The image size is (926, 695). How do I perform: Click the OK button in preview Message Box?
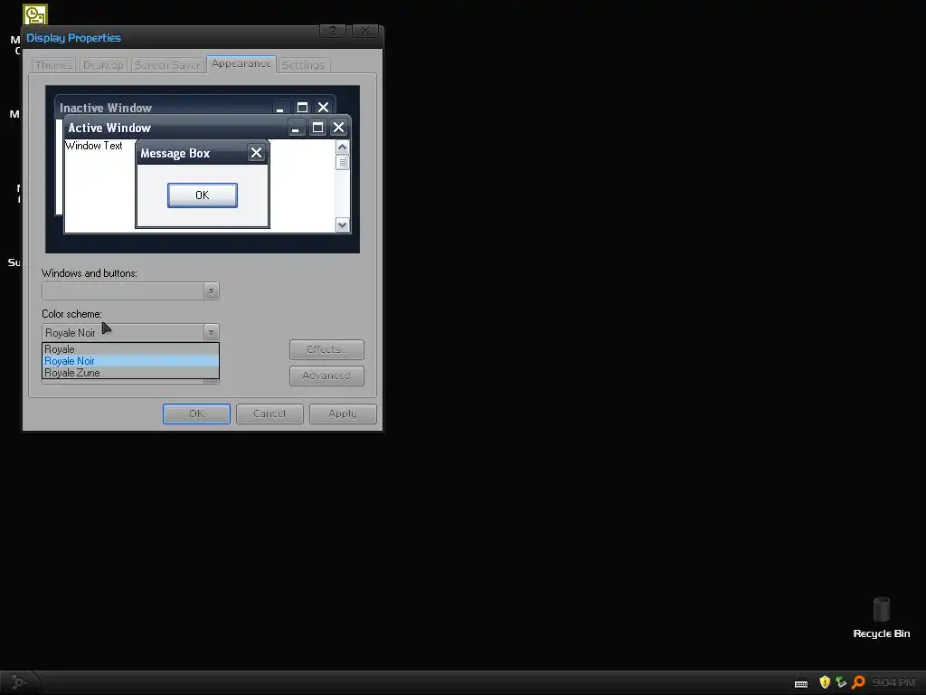pos(203,195)
